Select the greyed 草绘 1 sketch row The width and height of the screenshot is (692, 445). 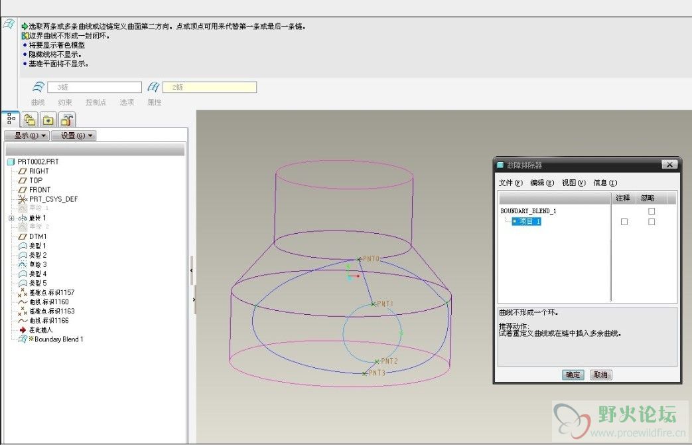point(34,208)
